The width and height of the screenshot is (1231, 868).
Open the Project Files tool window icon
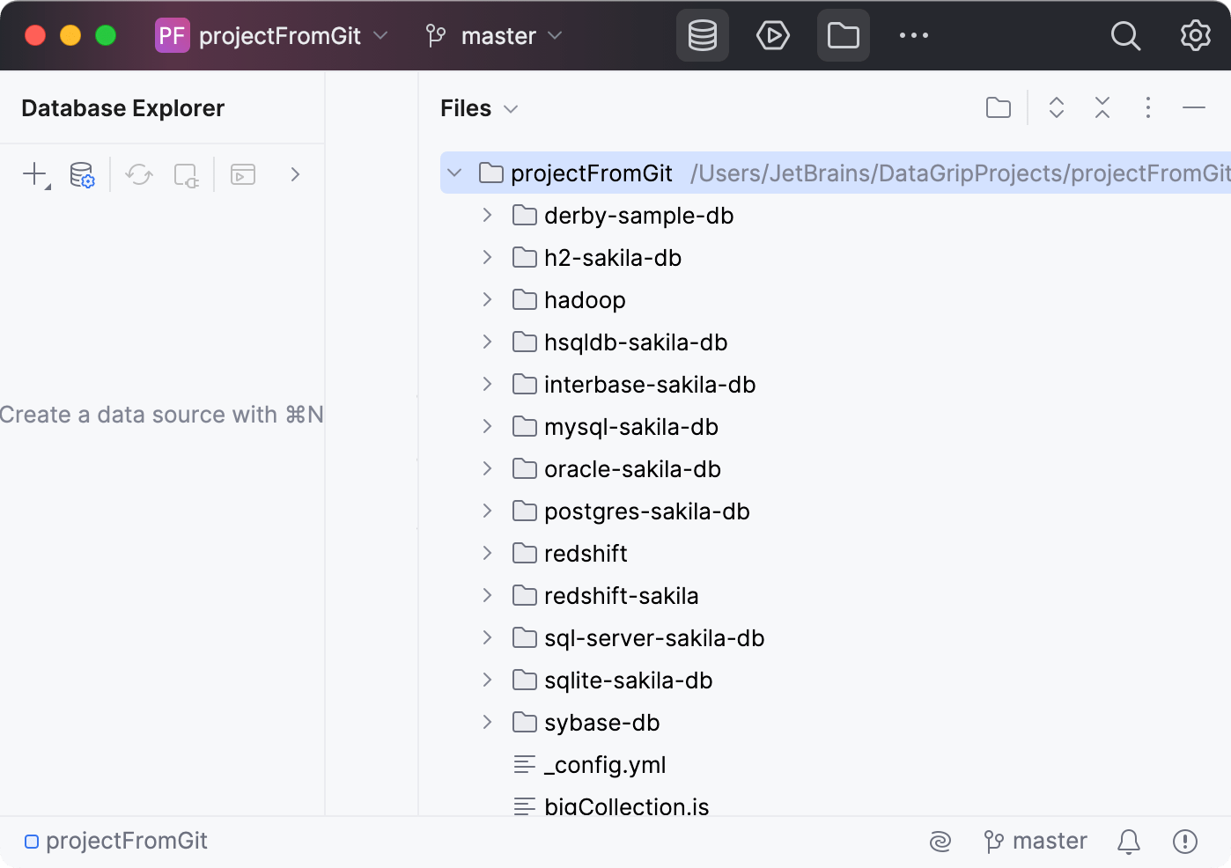coord(843,35)
